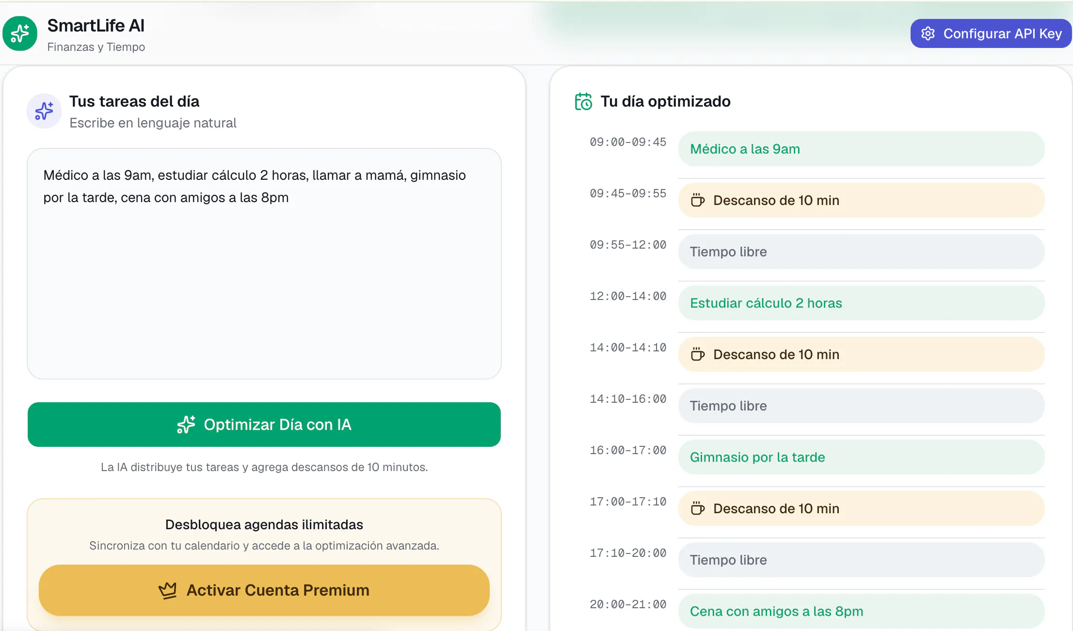Image resolution: width=1073 pixels, height=631 pixels.
Task: Click the Tiempo libre block at 14:10-16:00
Action: click(x=862, y=406)
